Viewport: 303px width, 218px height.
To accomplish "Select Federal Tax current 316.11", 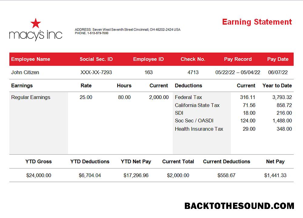I will 248,97.
